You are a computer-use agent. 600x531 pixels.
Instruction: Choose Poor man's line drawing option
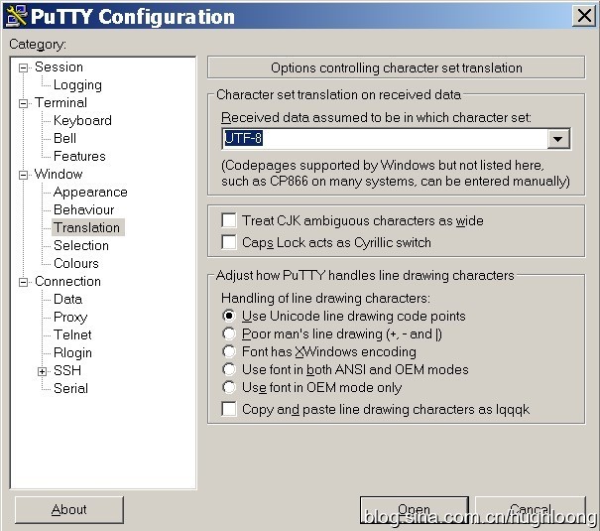pos(229,333)
